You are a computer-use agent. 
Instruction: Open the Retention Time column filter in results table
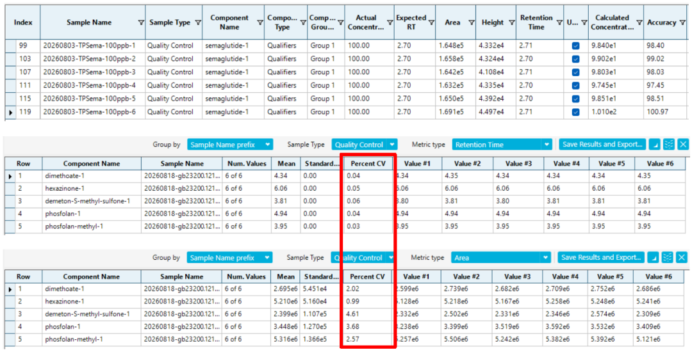(x=559, y=22)
